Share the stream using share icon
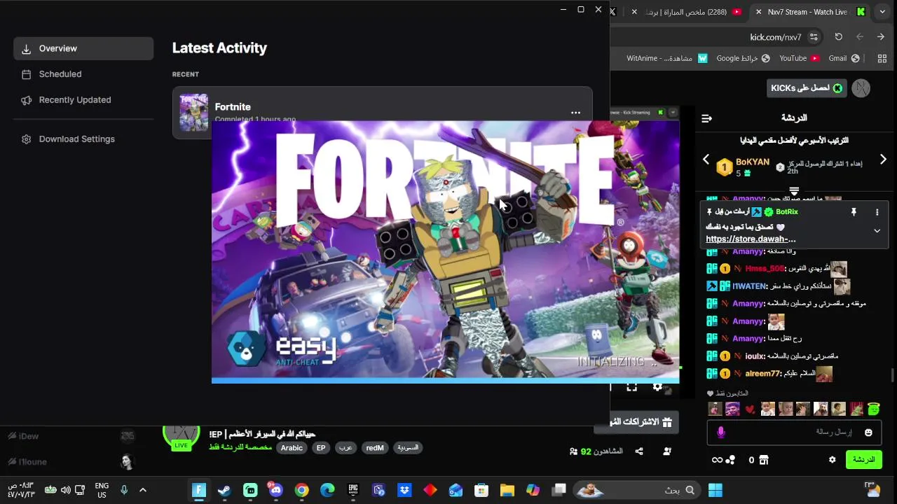The height and width of the screenshot is (504, 897). tap(638, 451)
